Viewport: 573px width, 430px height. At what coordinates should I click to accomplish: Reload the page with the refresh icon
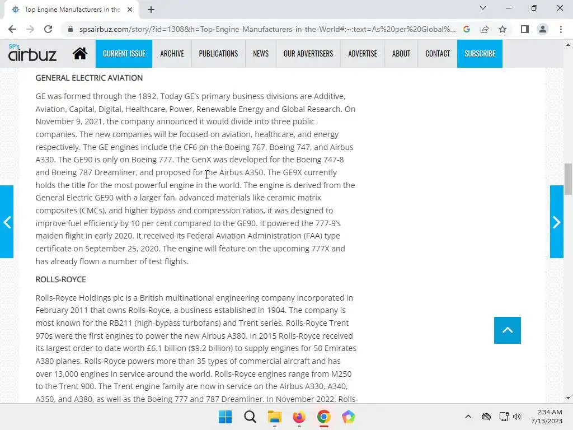coord(48,29)
